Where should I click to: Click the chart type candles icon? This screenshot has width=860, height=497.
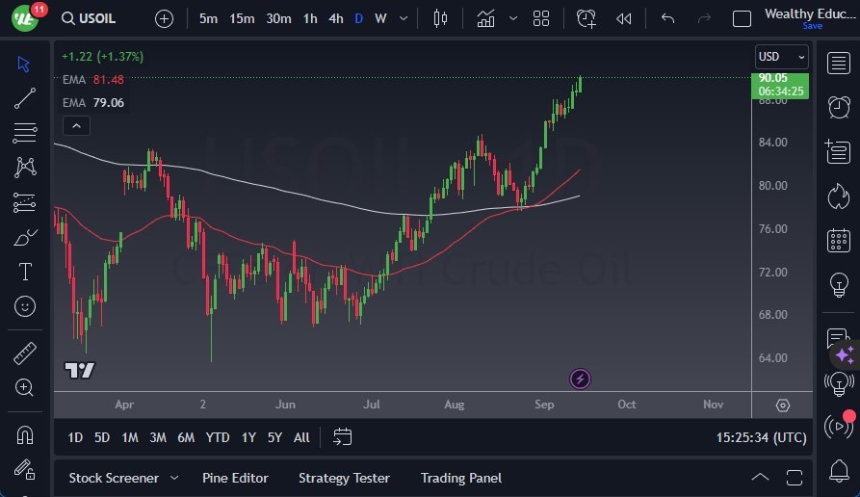point(441,18)
